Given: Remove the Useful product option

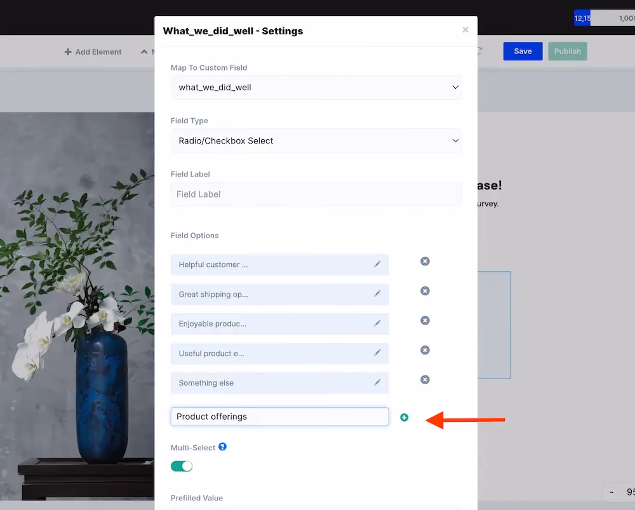Looking at the screenshot, I should click(425, 350).
